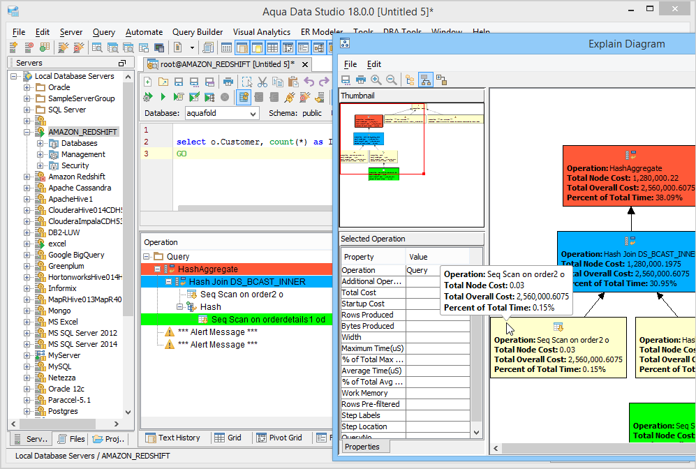Screen dimensions: 696x469
Task: Click the Print icon in Explain Diagram toolbar
Action: coord(361,80)
